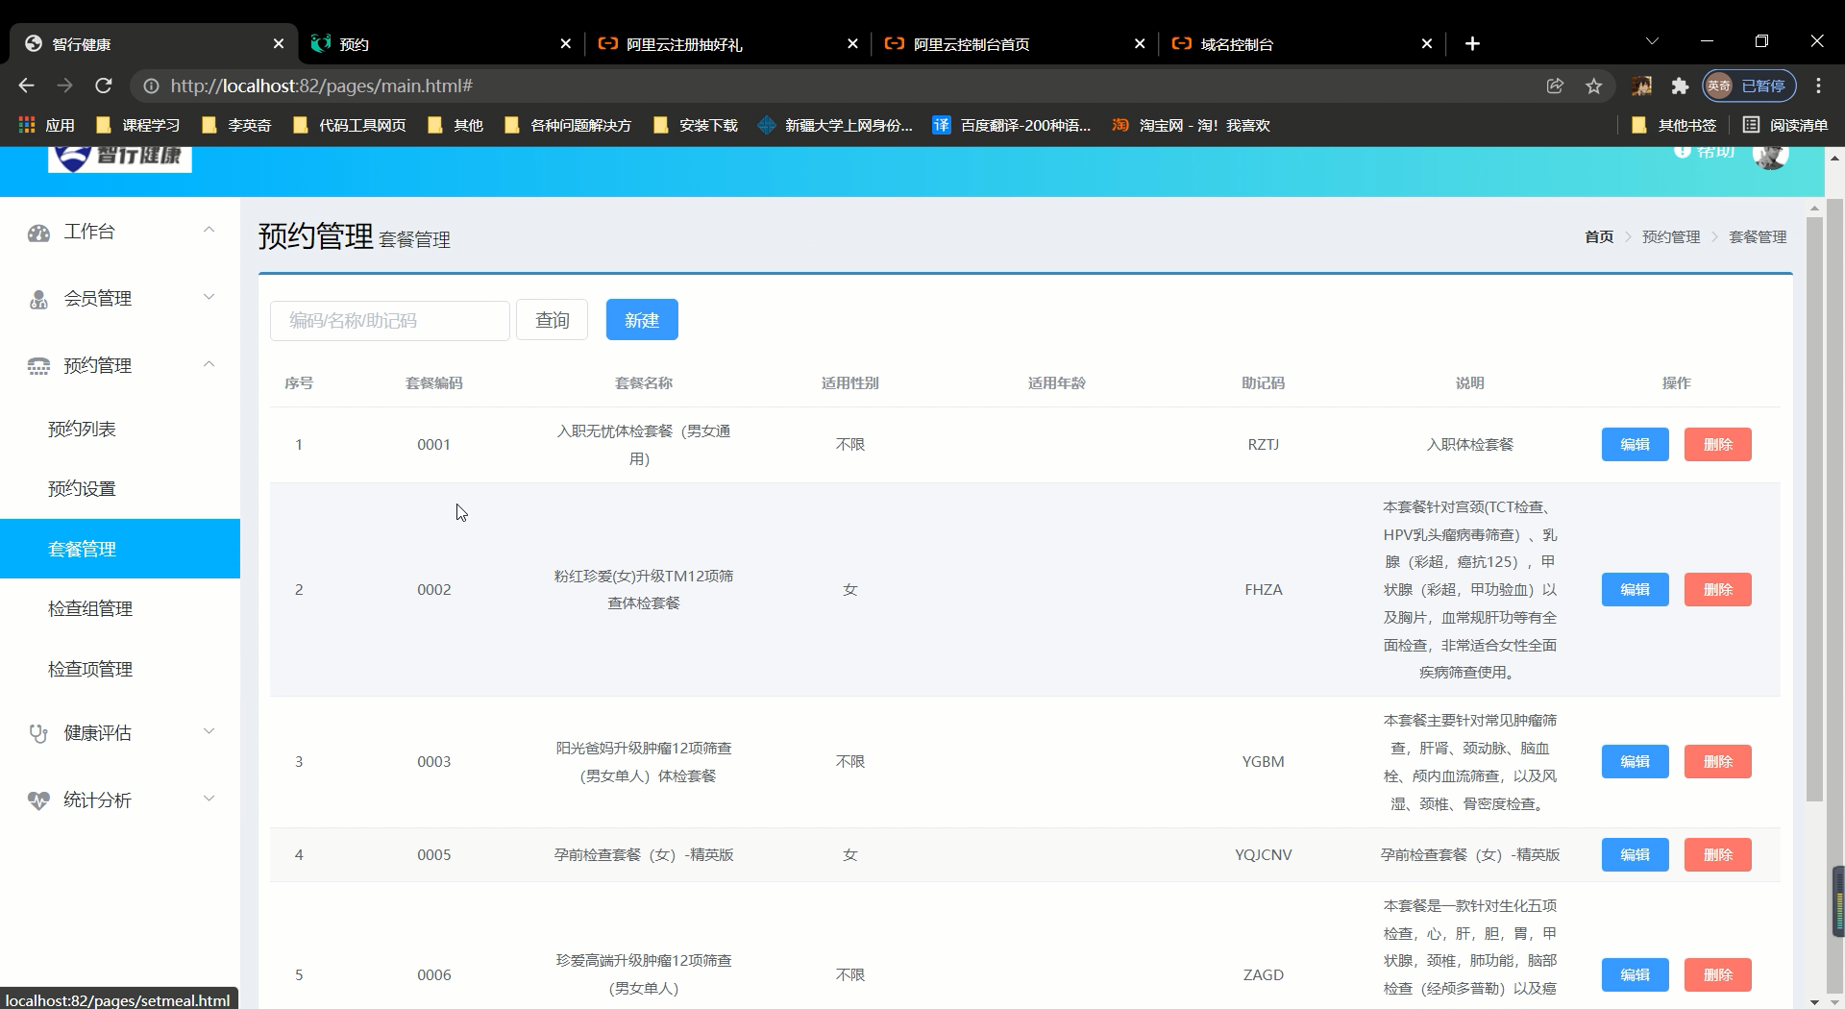Focus the 编码/名称/助记码 search field

coord(390,321)
